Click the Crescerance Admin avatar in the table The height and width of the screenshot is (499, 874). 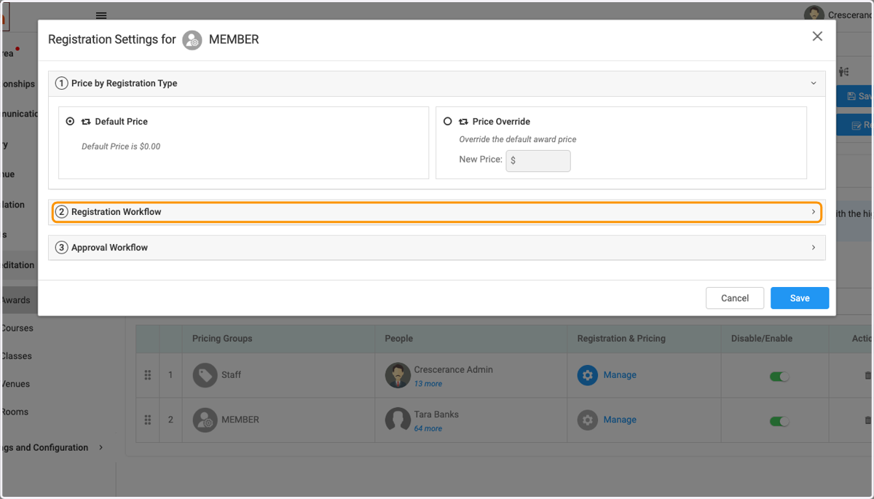click(x=398, y=375)
